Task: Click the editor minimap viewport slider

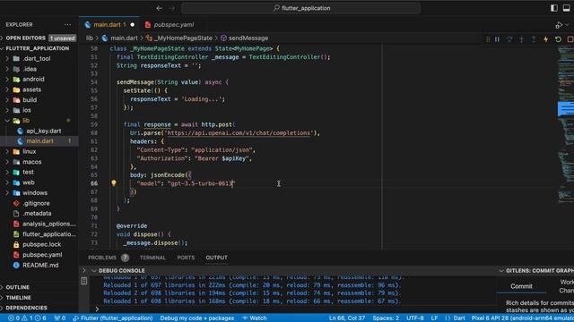Action: tap(566, 109)
